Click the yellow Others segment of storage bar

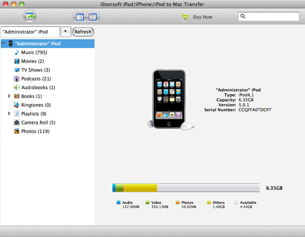[140, 188]
